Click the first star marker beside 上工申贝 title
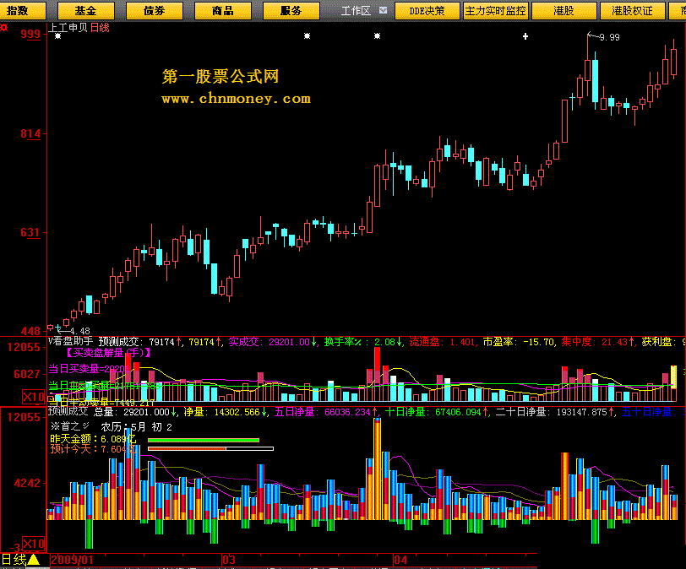Image resolution: width=686 pixels, height=569 pixels. click(x=57, y=35)
